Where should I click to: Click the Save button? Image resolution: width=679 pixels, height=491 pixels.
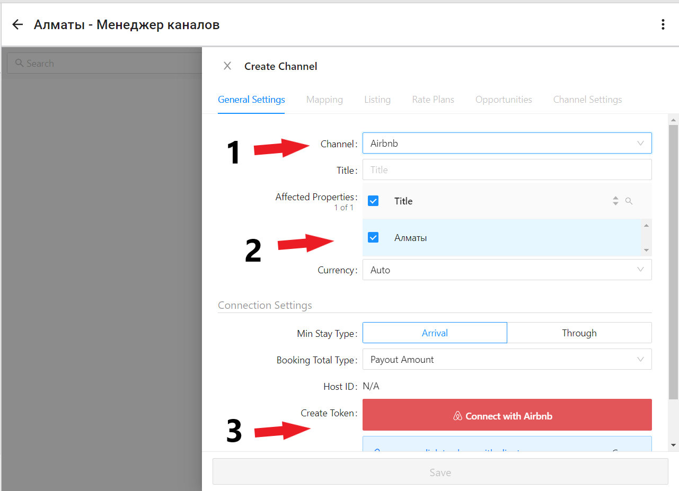click(440, 471)
